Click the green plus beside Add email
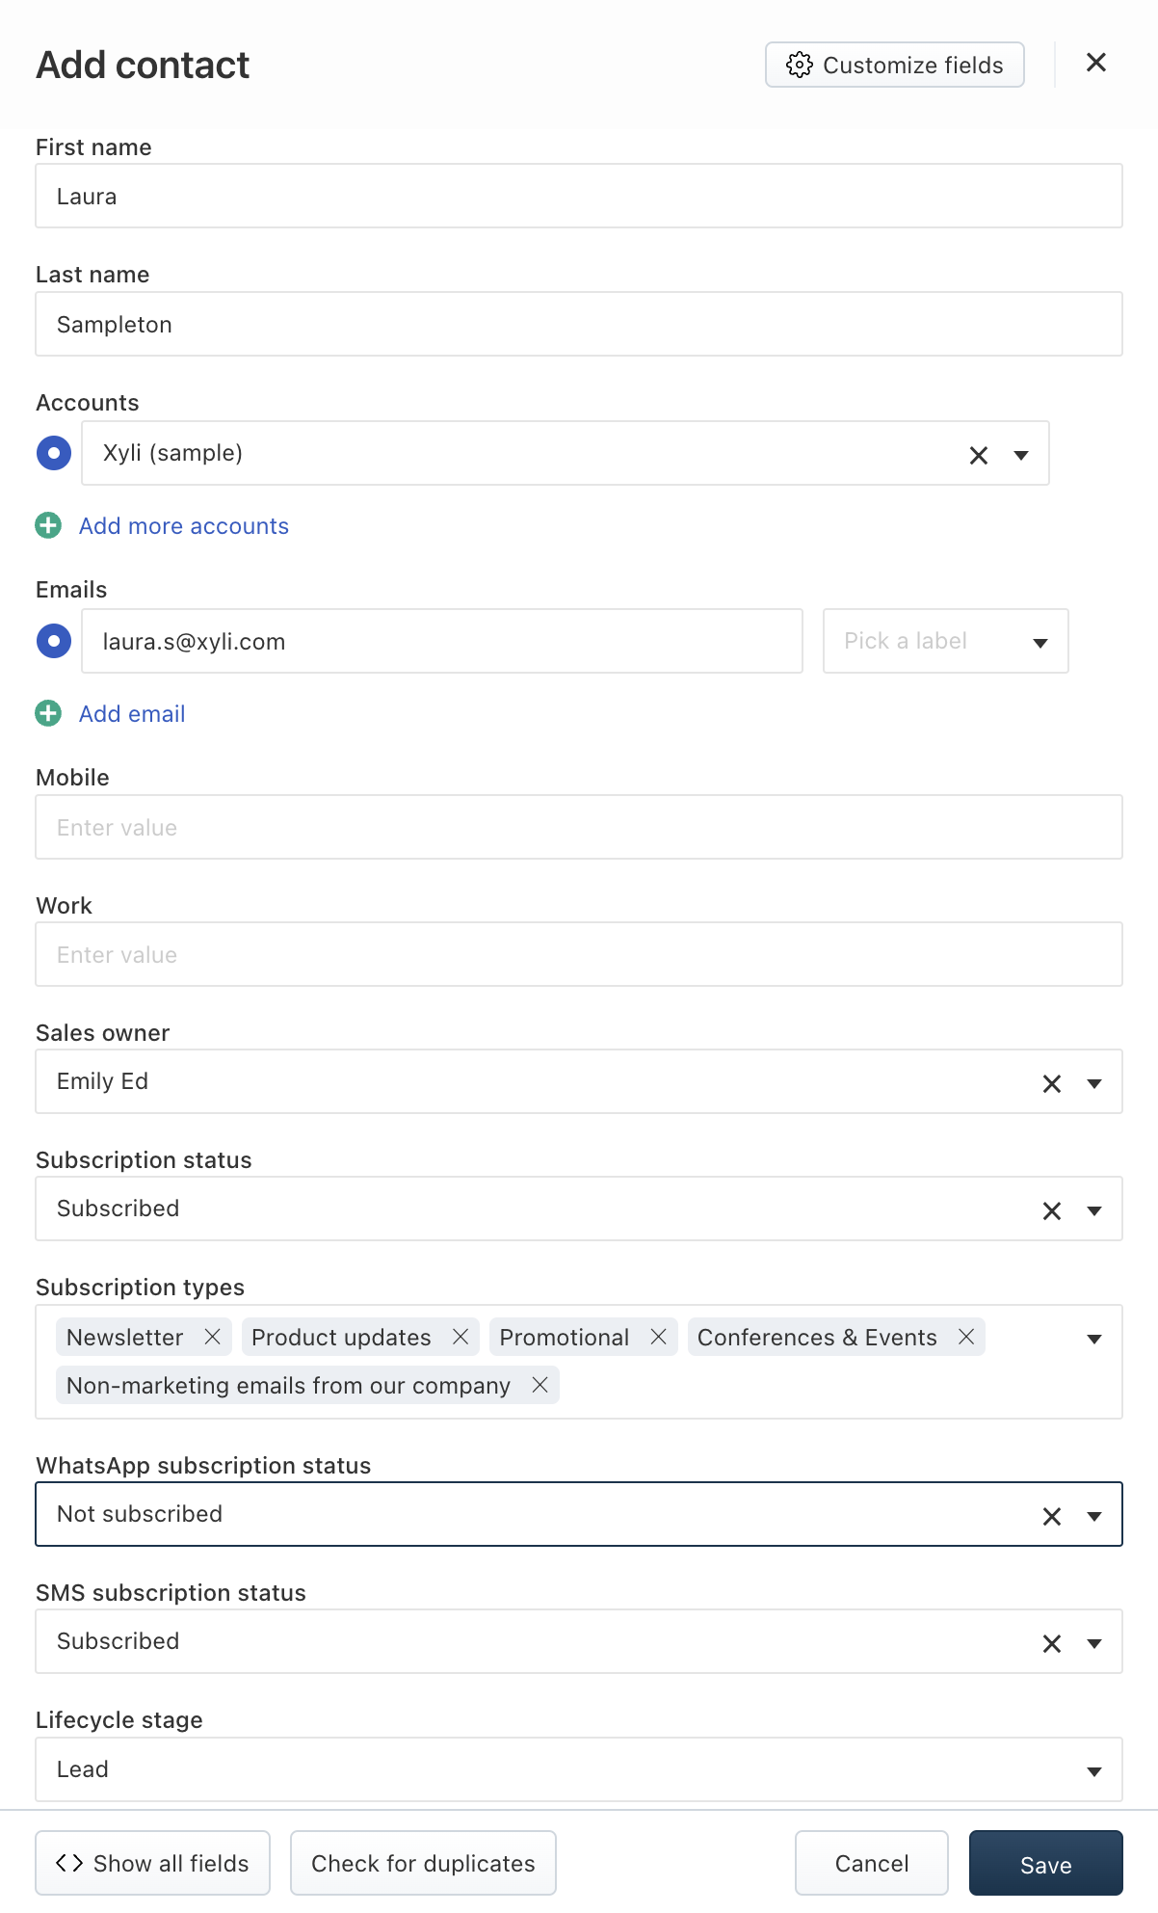This screenshot has height=1913, width=1158. (48, 713)
